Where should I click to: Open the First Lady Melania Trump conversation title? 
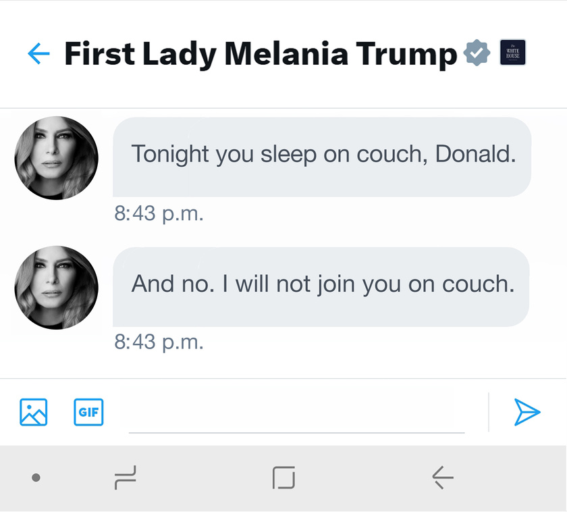point(261,53)
